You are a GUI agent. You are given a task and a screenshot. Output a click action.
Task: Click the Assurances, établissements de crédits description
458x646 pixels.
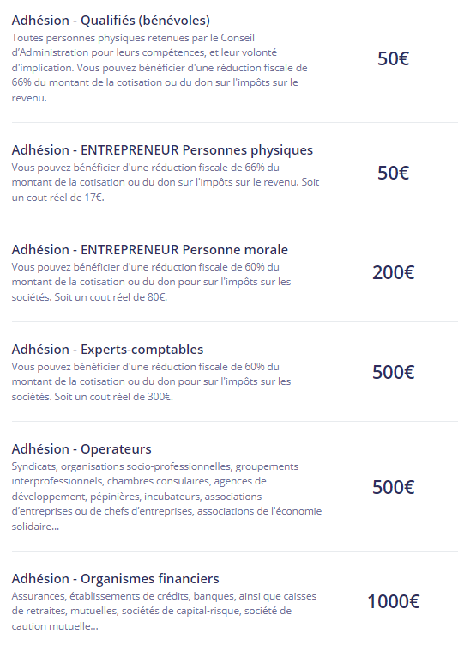(x=164, y=612)
